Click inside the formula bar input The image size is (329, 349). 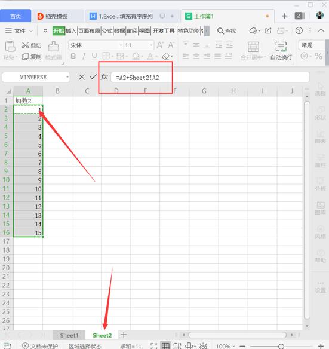point(210,78)
